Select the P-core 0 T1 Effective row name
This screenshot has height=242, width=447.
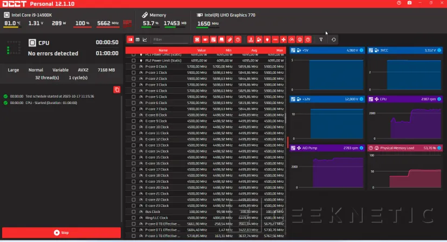tap(163, 230)
